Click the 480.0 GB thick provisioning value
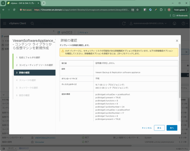 (112, 88)
